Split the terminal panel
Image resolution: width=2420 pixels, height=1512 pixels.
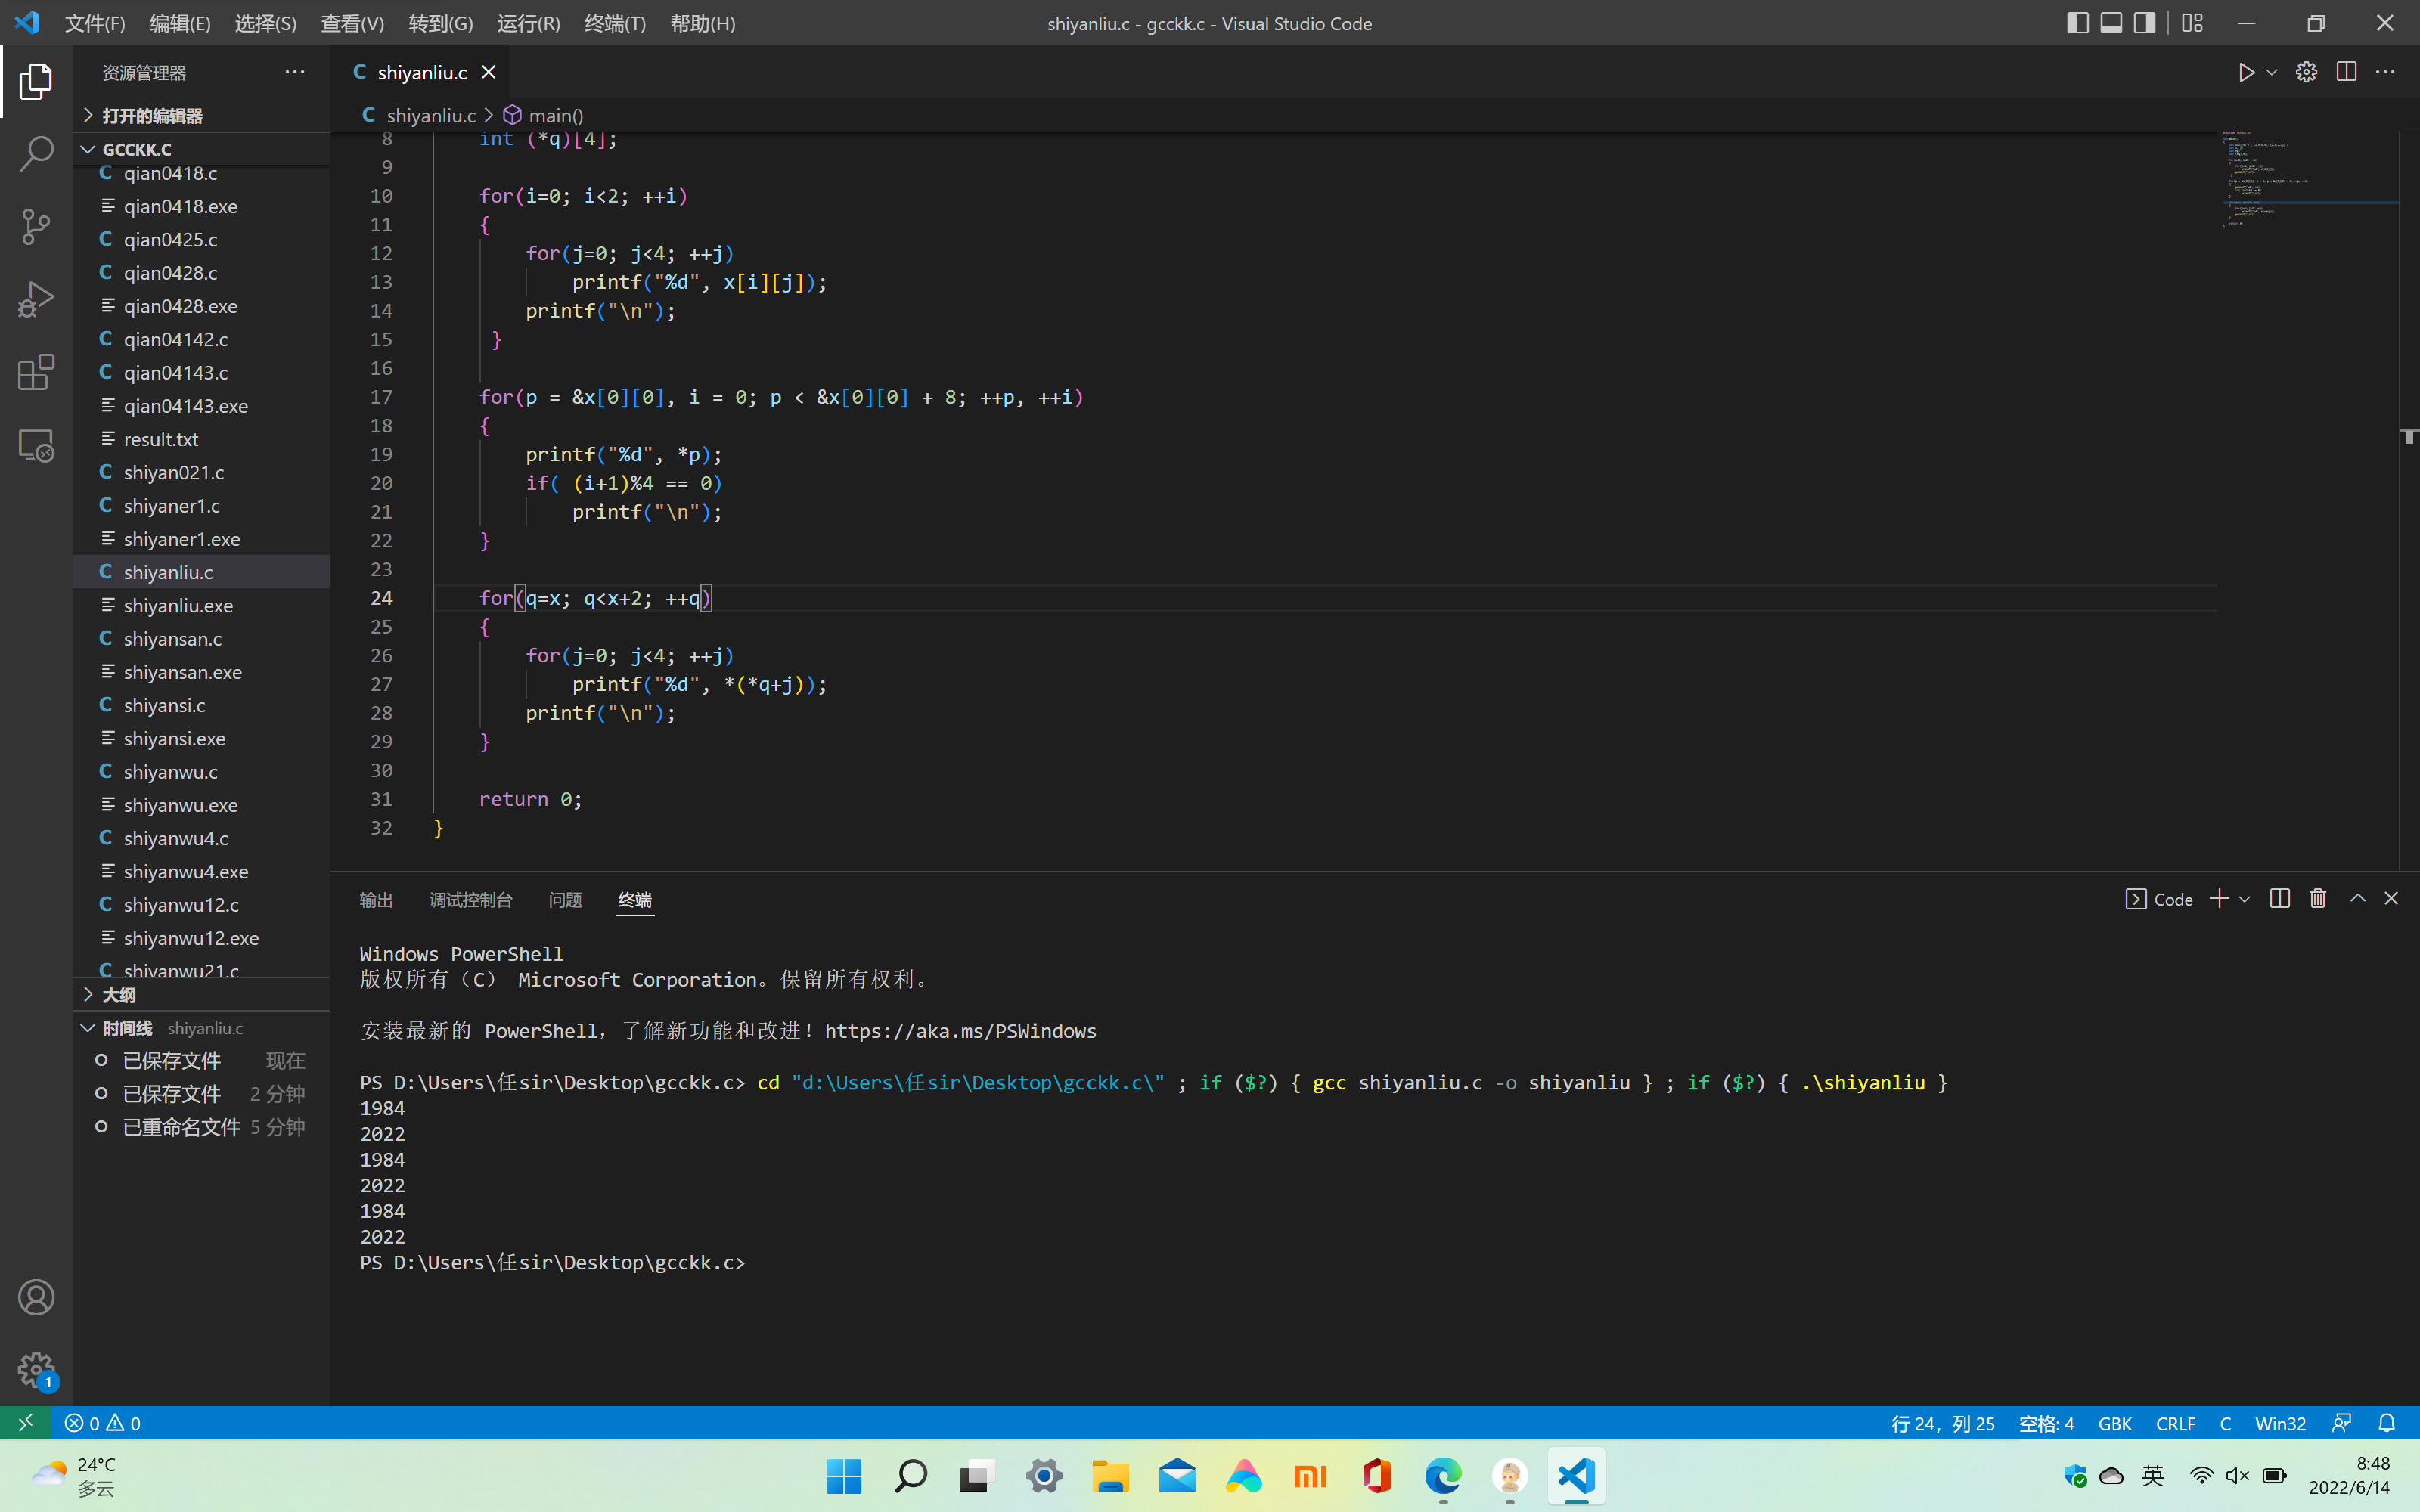2279,899
